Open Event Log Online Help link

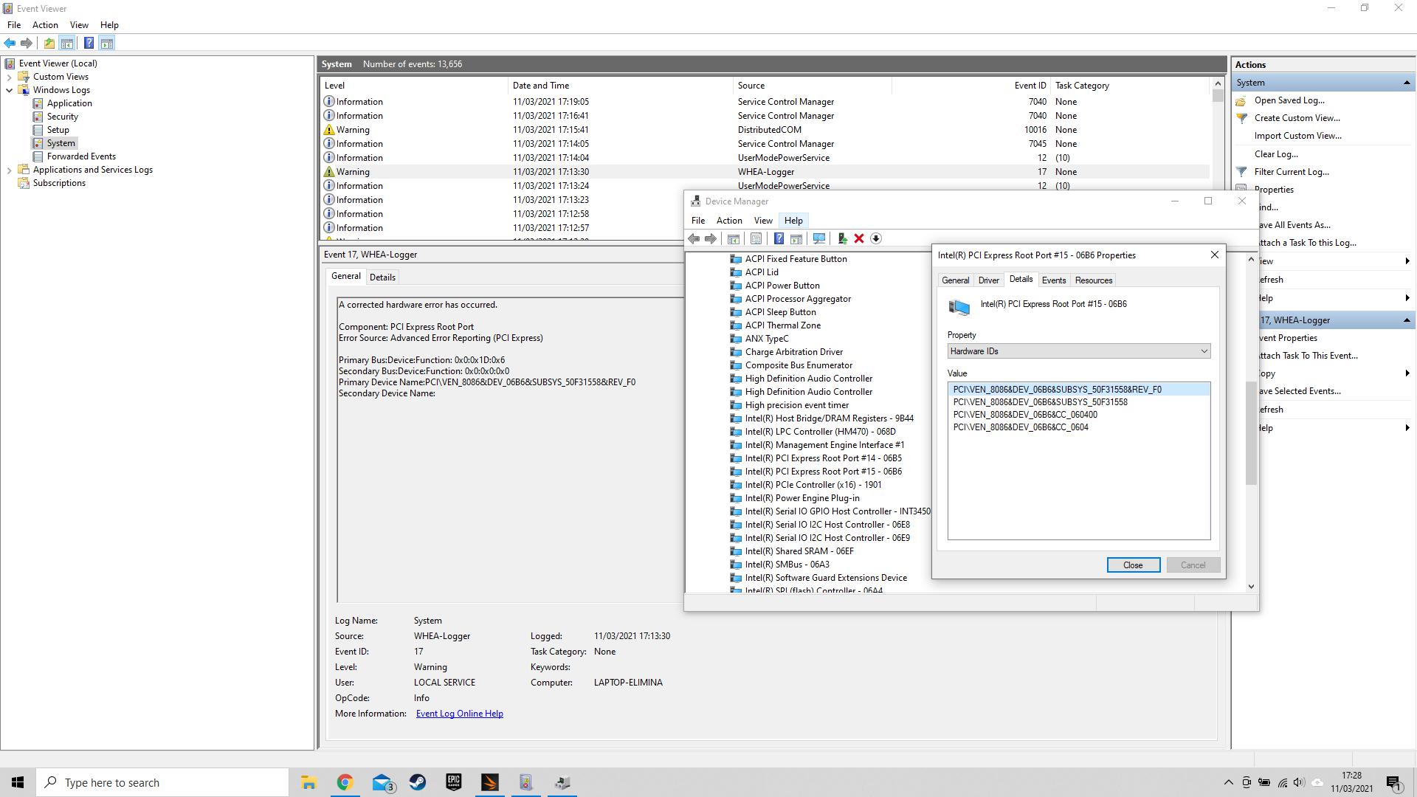[x=459, y=714]
